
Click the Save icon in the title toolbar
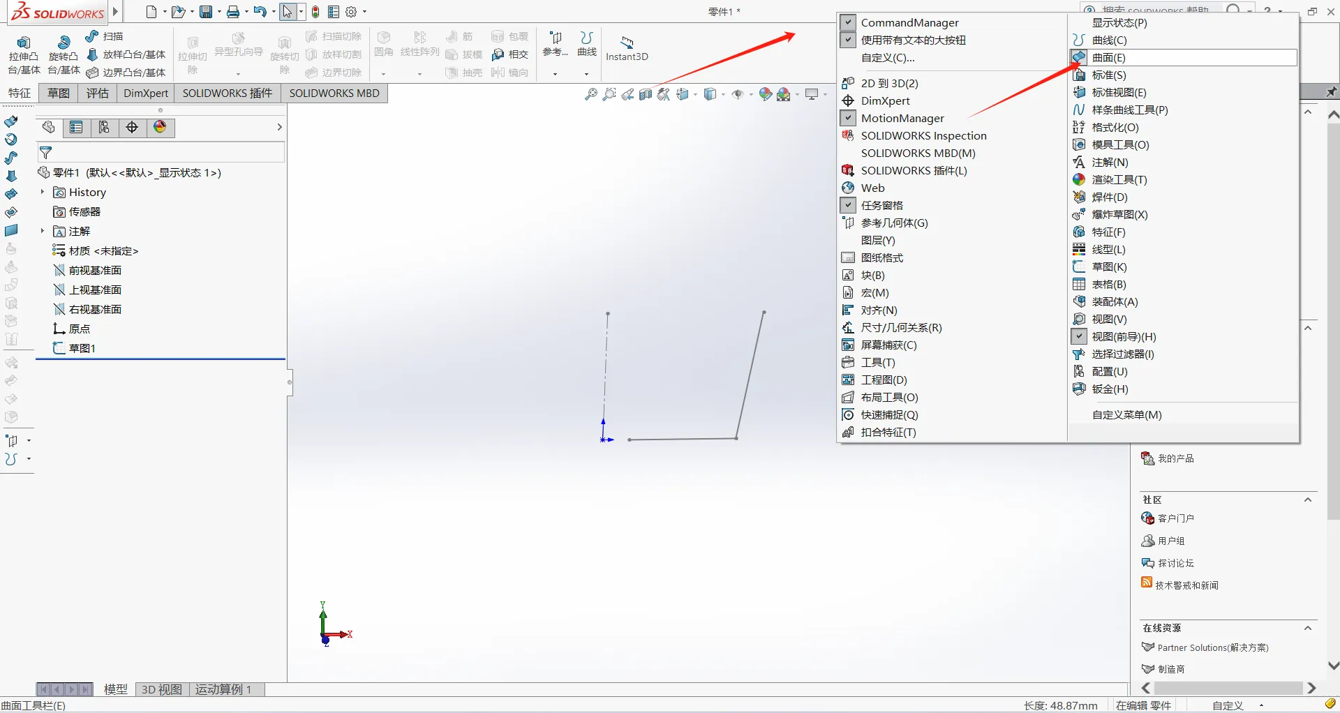pos(206,12)
